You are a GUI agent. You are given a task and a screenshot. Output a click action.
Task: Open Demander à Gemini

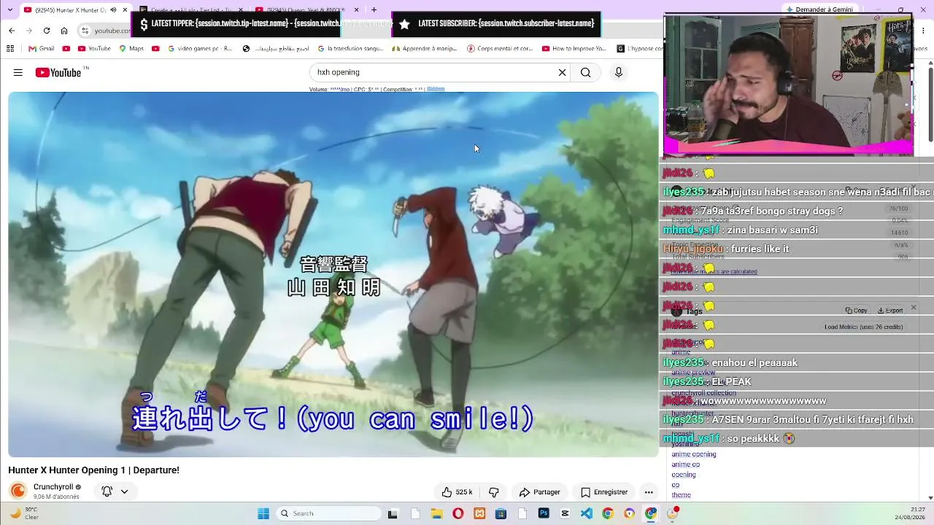click(818, 9)
